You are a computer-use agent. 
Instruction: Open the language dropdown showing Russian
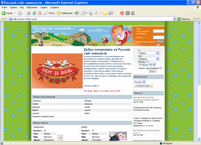(140, 82)
